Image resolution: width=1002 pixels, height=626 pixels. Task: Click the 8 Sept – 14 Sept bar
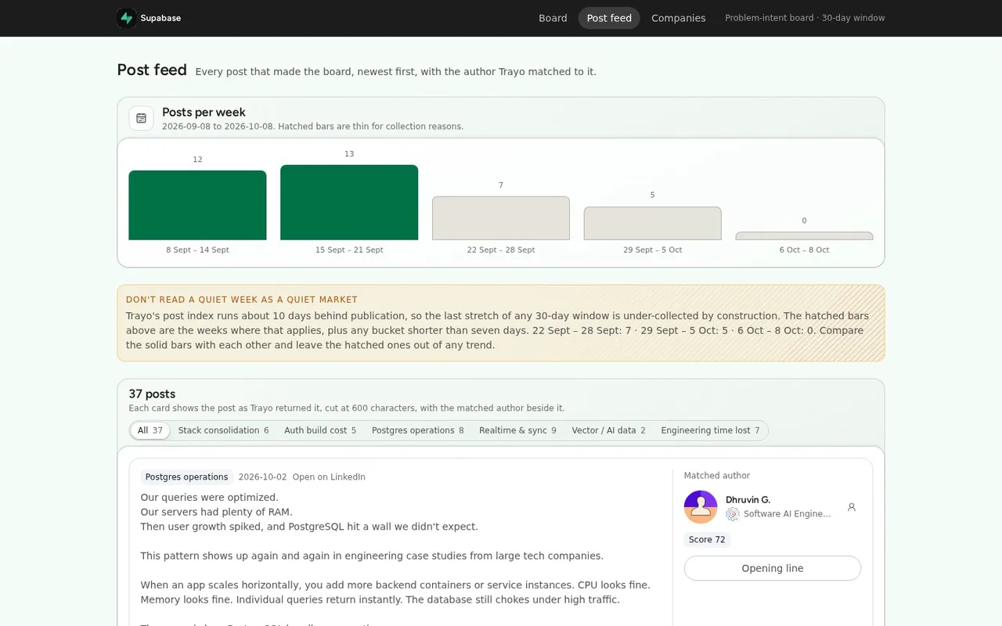pyautogui.click(x=197, y=205)
